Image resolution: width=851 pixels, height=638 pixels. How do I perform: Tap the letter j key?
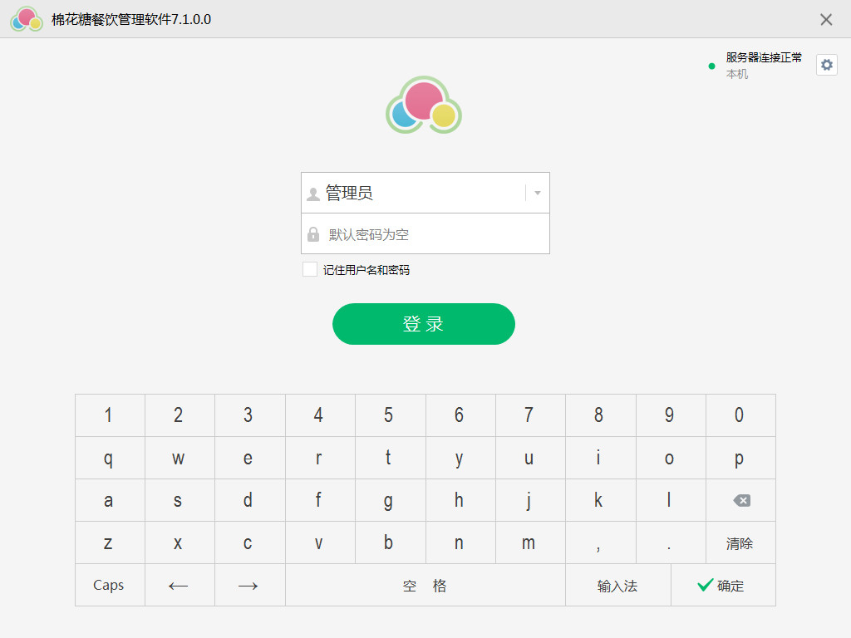click(531, 500)
